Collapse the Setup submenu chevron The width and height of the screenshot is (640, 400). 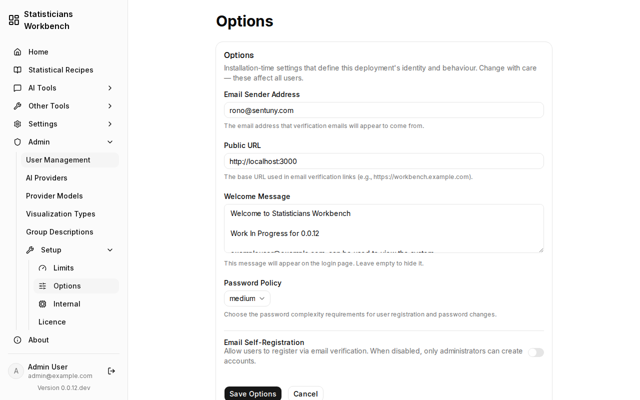110,250
